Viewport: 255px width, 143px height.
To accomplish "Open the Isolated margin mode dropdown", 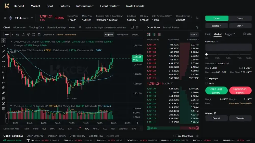I will point(217,26).
